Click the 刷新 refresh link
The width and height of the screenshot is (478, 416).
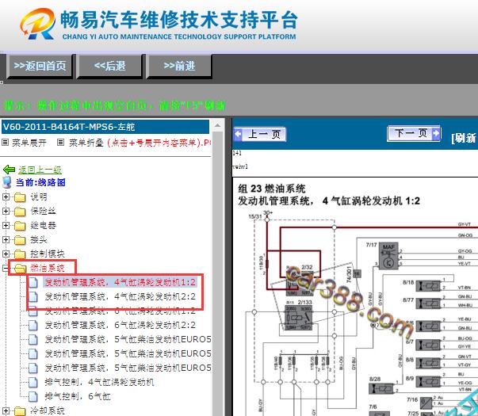pyautogui.click(x=464, y=138)
